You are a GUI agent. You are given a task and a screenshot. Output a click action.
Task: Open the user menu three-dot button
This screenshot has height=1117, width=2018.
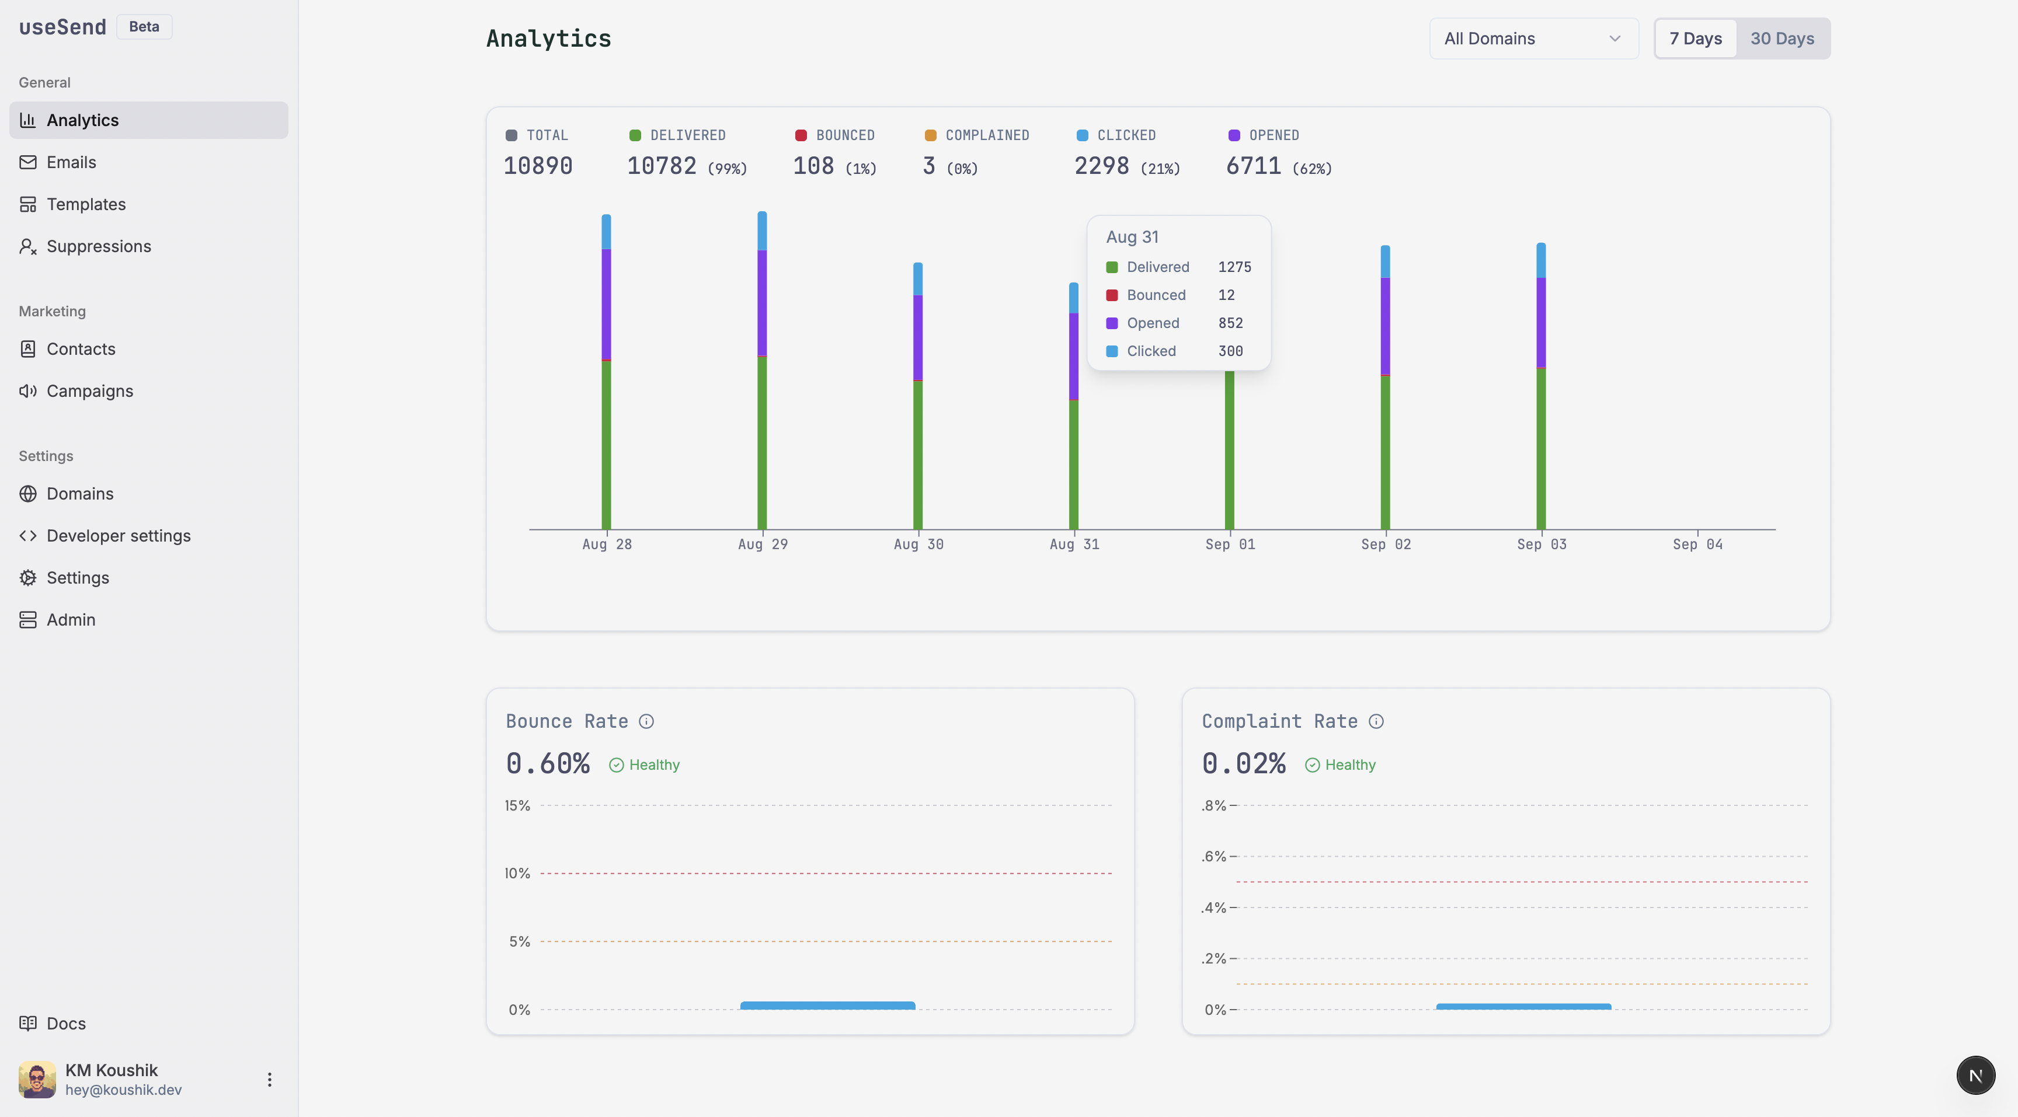270,1080
